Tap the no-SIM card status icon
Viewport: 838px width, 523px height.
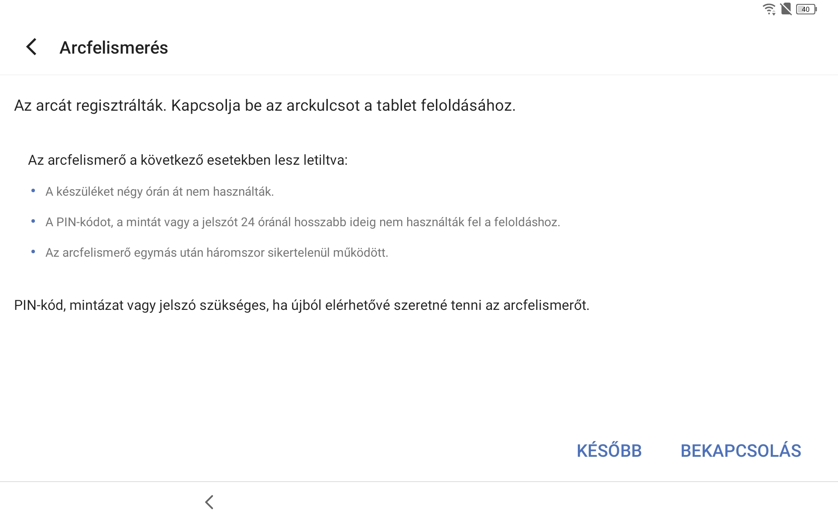point(786,9)
